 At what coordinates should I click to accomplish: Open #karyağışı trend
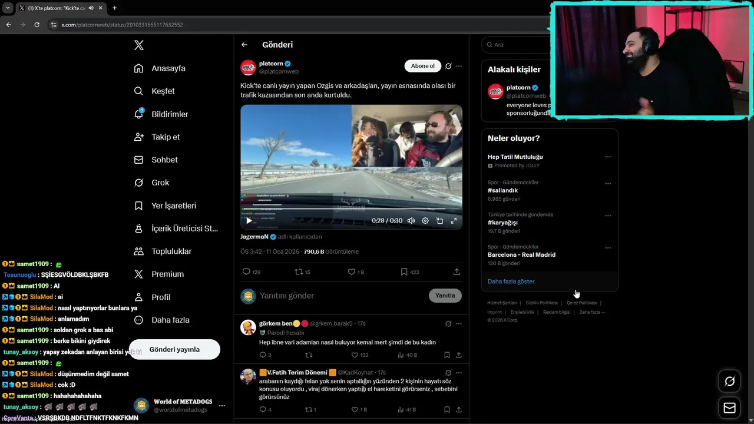point(502,223)
